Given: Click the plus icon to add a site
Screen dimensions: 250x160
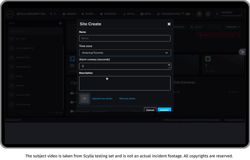Looking at the screenshot, I should click(x=60, y=23).
